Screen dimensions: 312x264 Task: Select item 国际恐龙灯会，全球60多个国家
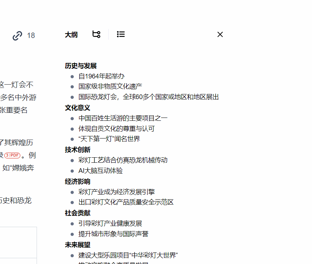click(149, 97)
